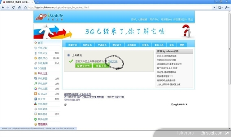Reload the page with the refresh icon
The image size is (231, 137).
pyautogui.click(x=13, y=7)
